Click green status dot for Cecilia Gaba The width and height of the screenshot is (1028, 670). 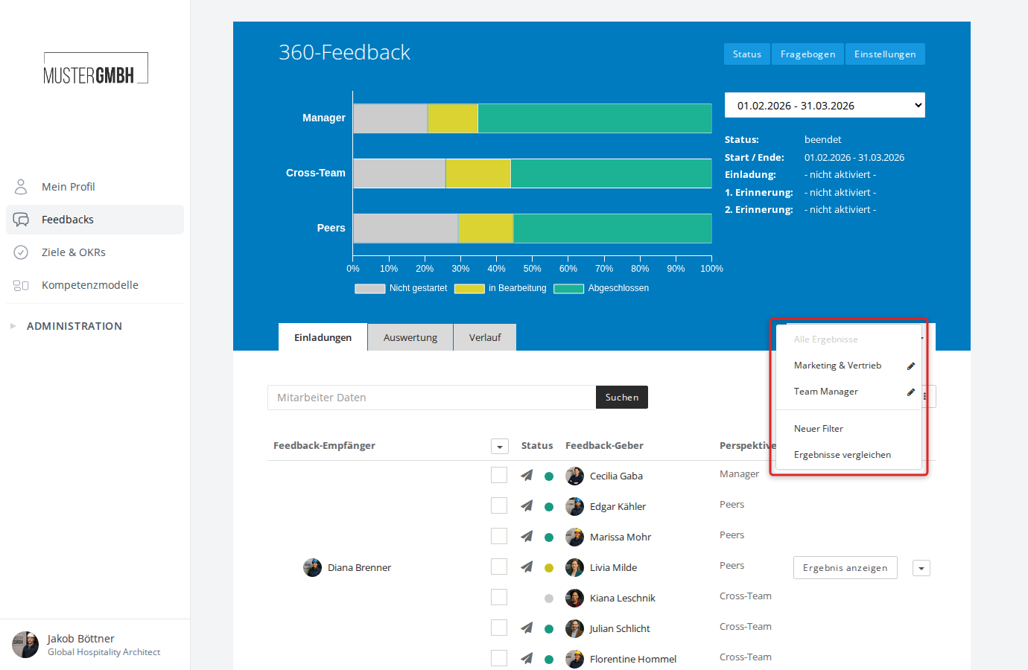(x=549, y=476)
